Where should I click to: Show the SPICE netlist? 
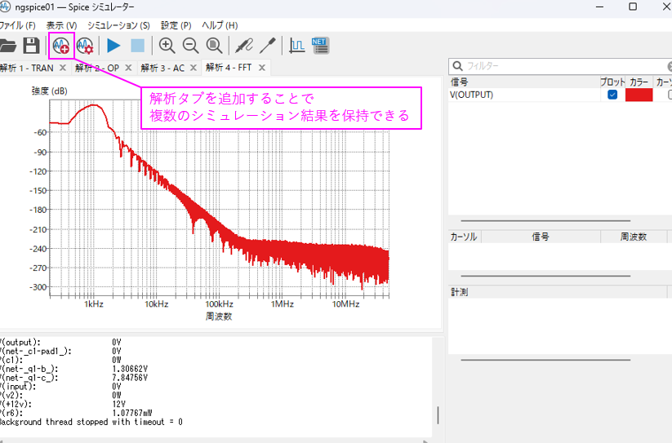pyautogui.click(x=320, y=46)
